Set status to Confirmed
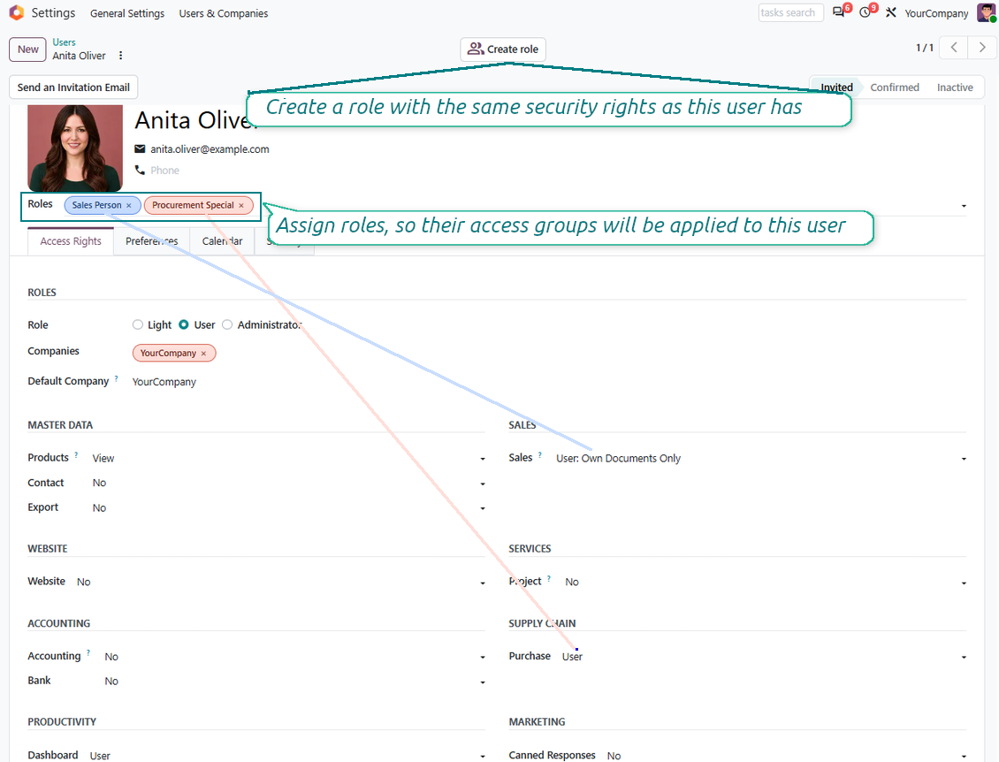The image size is (999, 762). point(895,88)
